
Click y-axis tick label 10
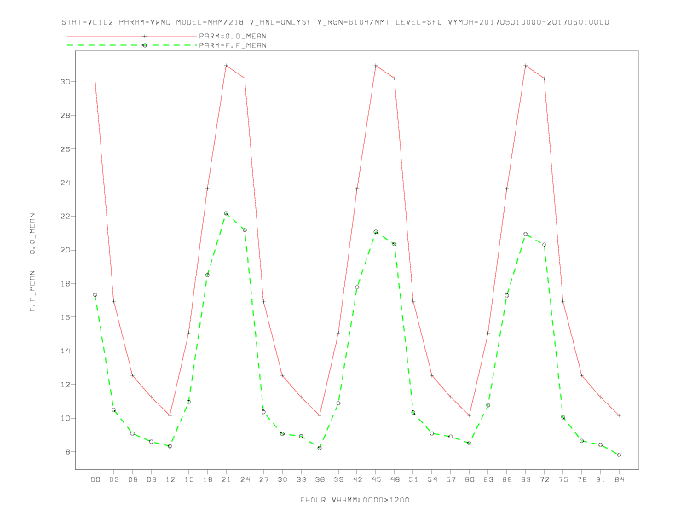(66, 418)
